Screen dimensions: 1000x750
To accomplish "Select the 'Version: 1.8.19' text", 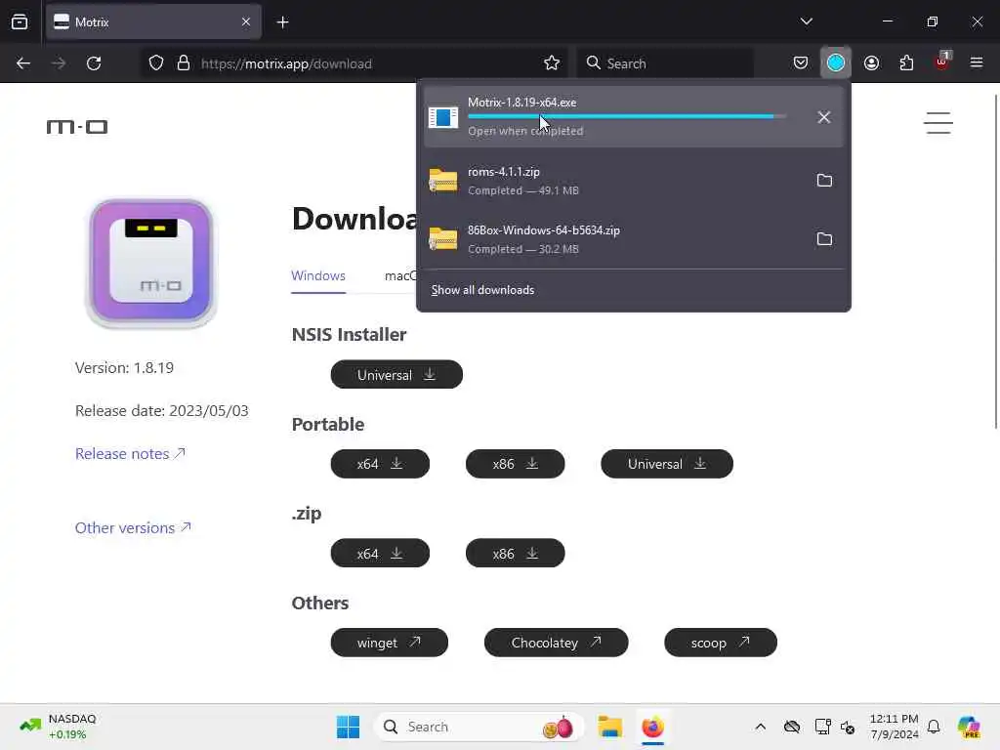I will pyautogui.click(x=124, y=368).
